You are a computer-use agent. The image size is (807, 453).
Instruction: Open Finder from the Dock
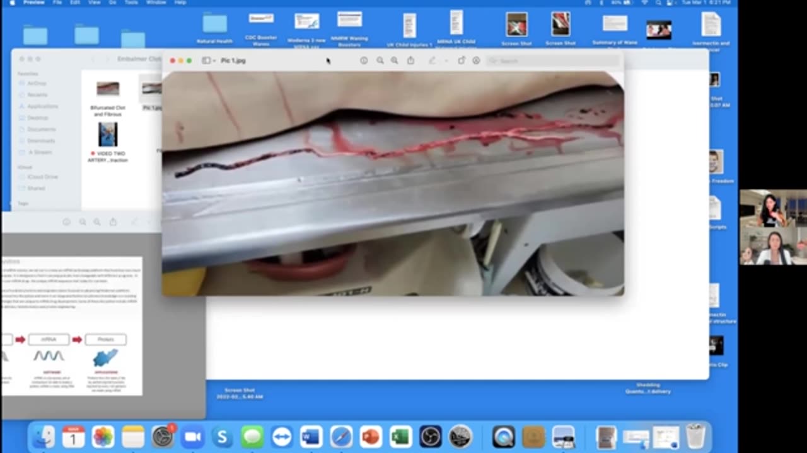click(x=44, y=437)
